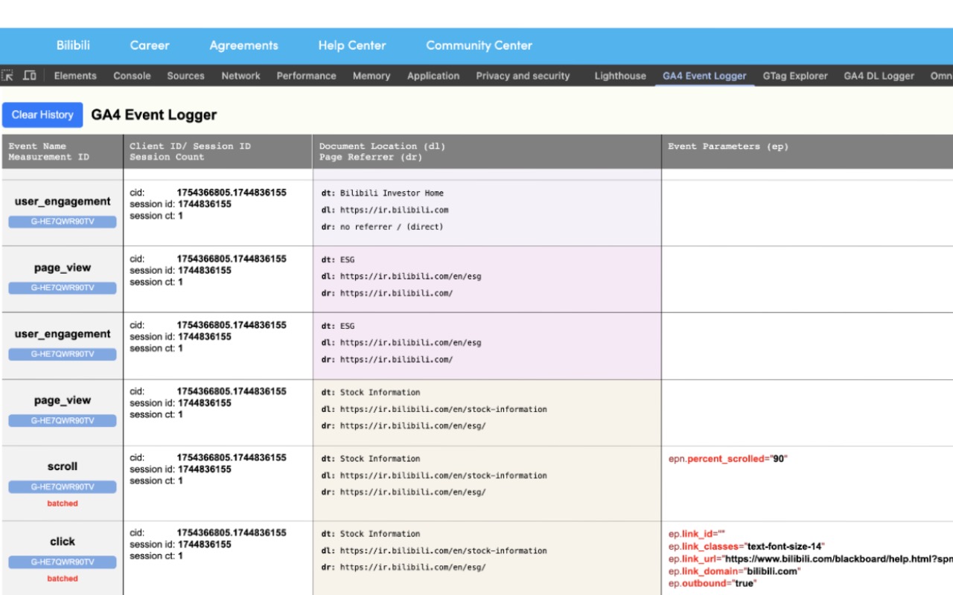This screenshot has width=953, height=595.
Task: Select ep.link_classes="text-font-size-14" parameter
Action: pyautogui.click(x=745, y=547)
